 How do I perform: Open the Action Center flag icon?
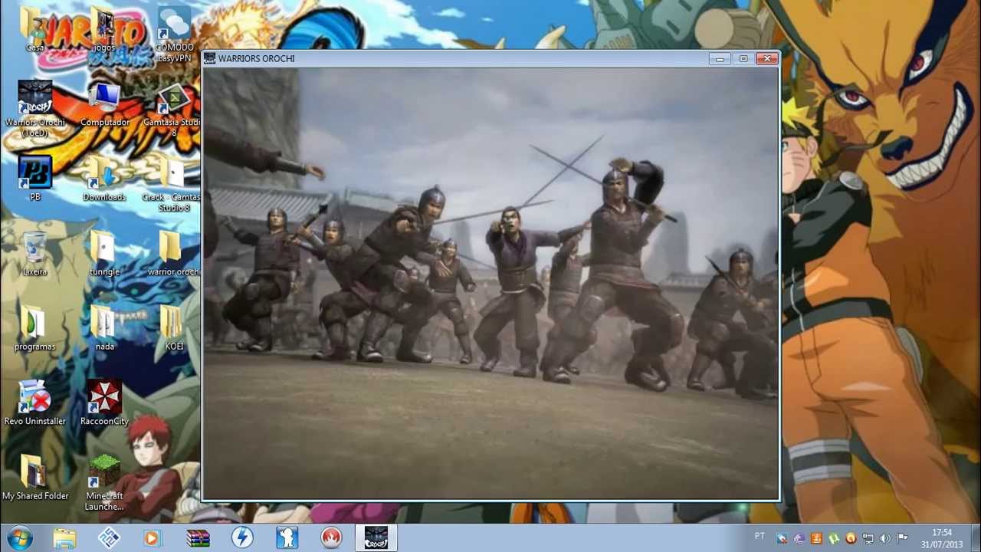click(902, 538)
